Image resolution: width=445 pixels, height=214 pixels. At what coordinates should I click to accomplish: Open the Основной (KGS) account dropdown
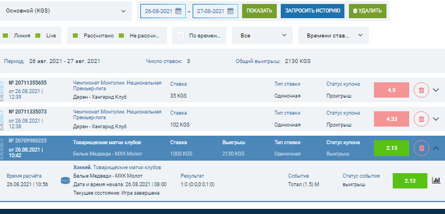point(66,11)
